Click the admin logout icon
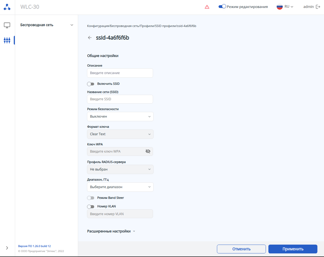 tap(318, 7)
